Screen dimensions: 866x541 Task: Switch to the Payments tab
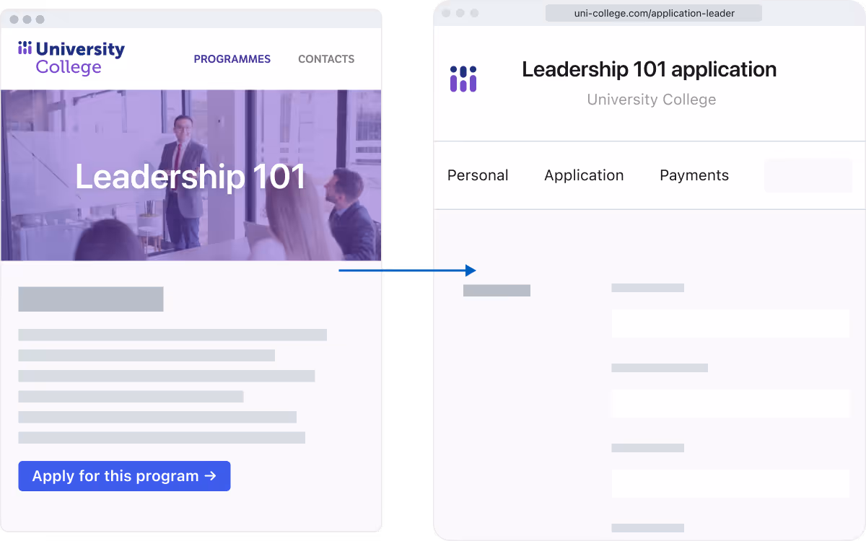coord(694,175)
